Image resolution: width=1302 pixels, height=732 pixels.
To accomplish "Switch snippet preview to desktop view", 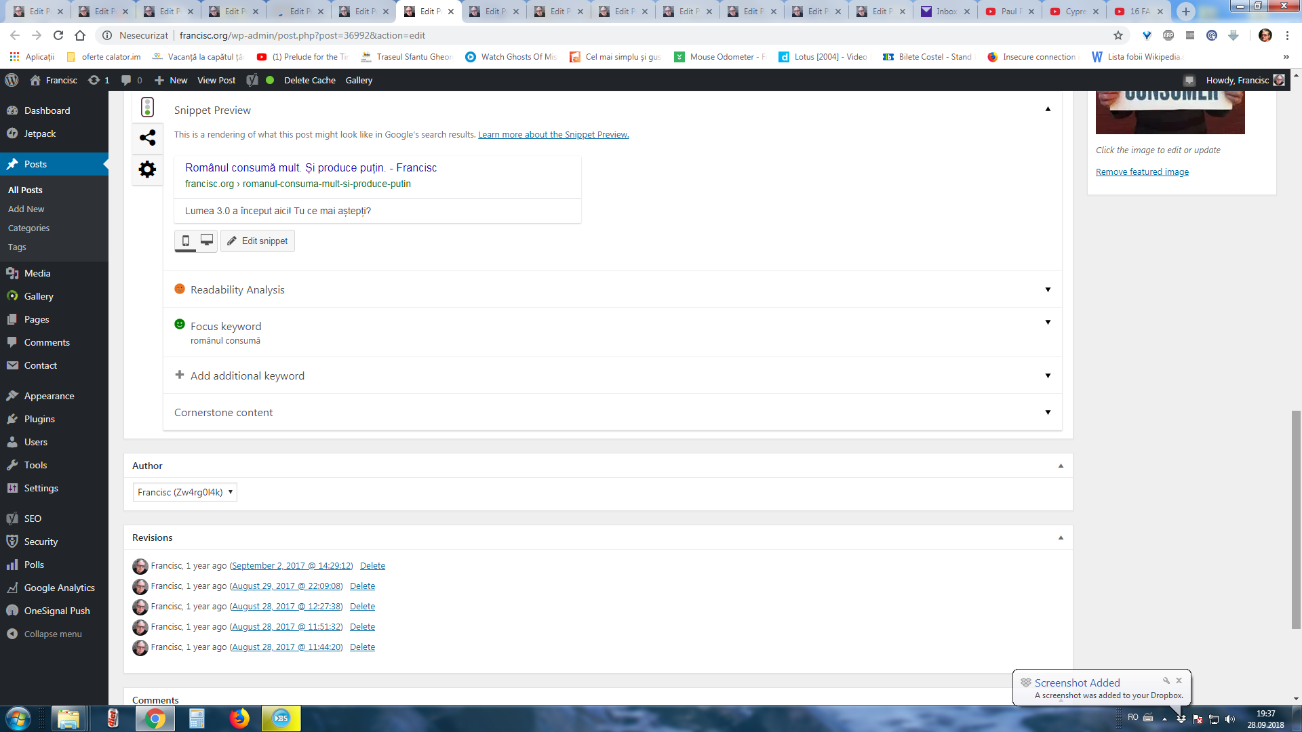I will tap(207, 241).
